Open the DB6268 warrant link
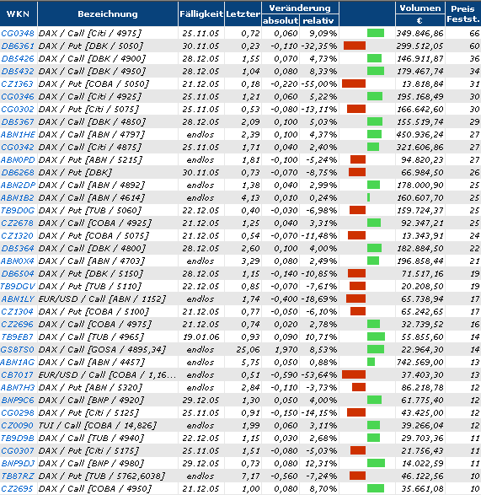The image size is (481, 495). tap(18, 172)
